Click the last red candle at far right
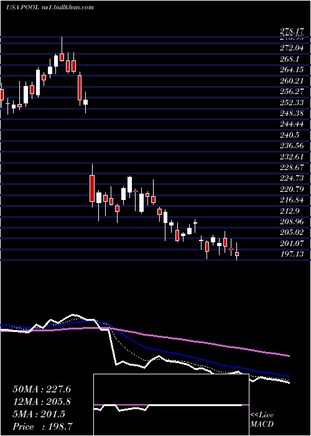This screenshot has height=436, width=311. pyautogui.click(x=237, y=254)
